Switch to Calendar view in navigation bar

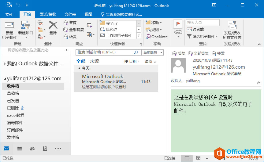(20, 149)
